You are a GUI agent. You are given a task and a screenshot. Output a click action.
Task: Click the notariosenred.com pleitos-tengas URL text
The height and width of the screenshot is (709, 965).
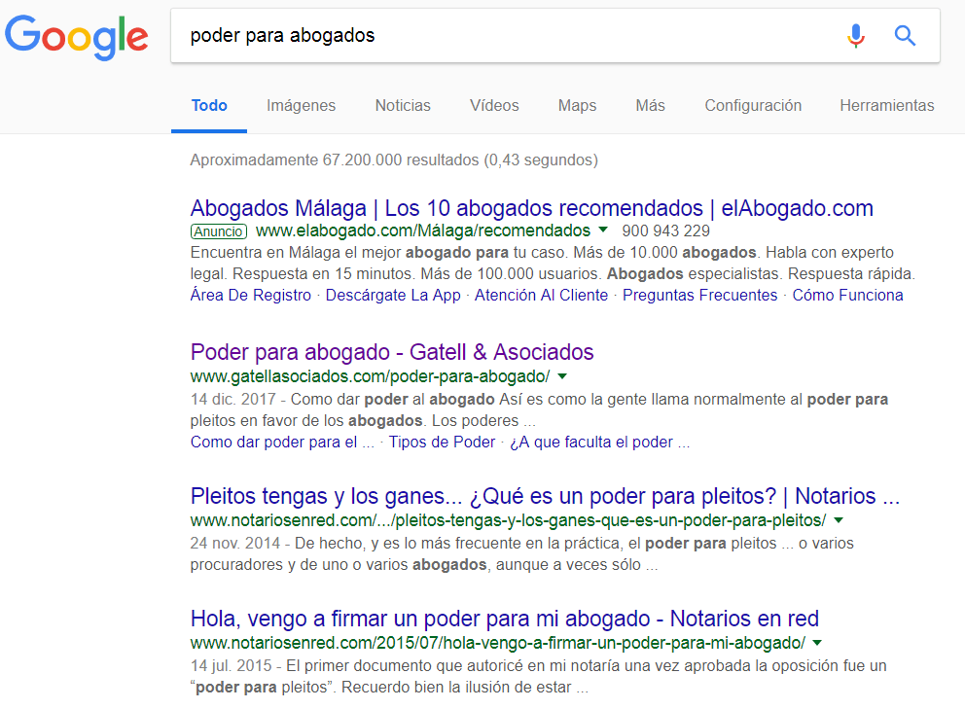click(x=508, y=520)
